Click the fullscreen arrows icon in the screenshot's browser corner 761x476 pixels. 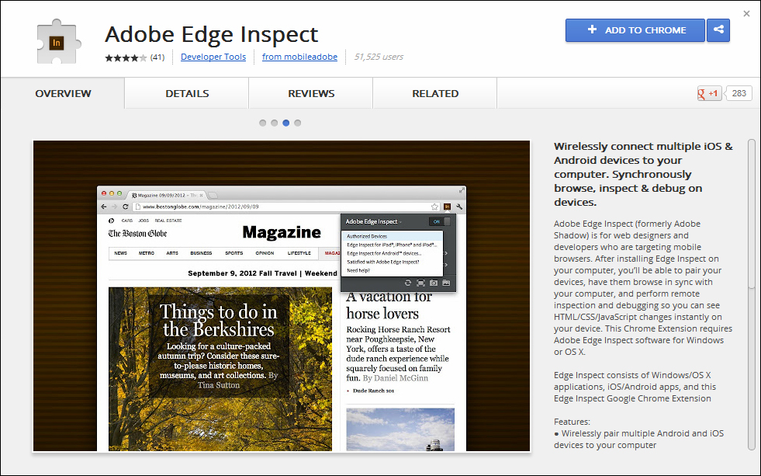pyautogui.click(x=461, y=191)
